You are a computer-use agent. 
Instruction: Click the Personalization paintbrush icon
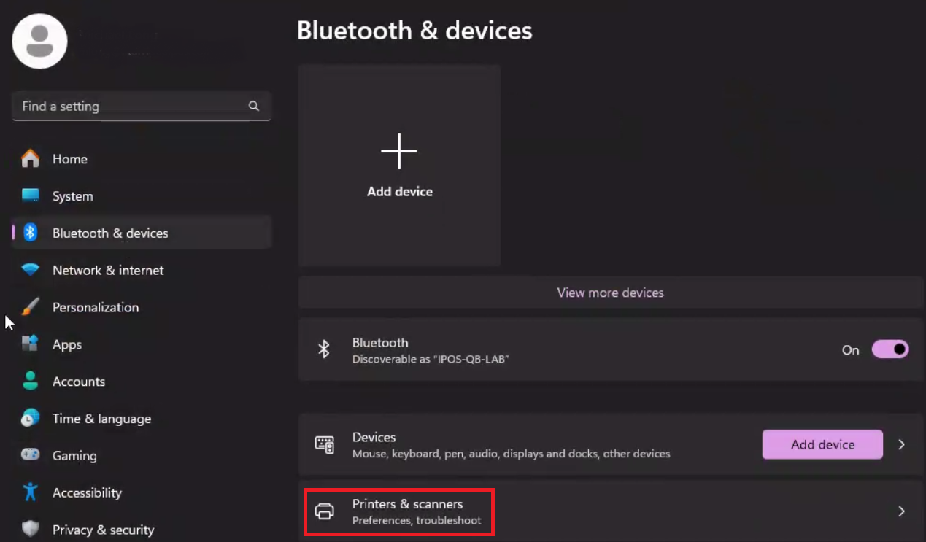30,307
